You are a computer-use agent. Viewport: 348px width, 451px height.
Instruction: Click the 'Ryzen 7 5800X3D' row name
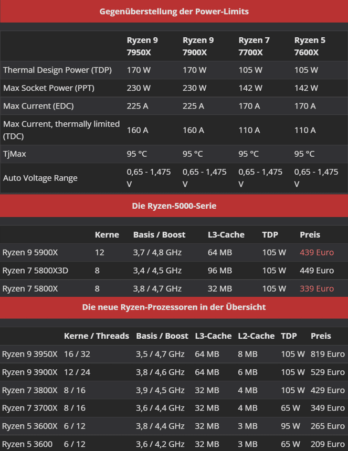35,271
